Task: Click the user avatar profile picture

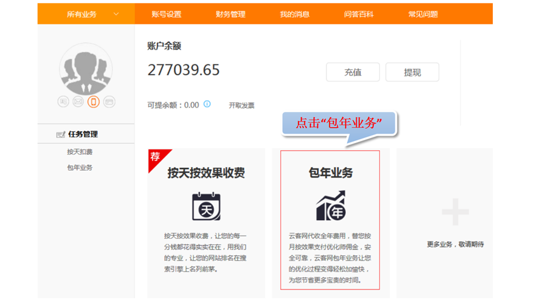Action: click(x=86, y=69)
